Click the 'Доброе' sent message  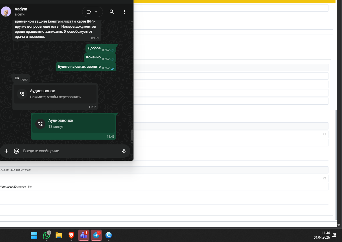(x=101, y=49)
